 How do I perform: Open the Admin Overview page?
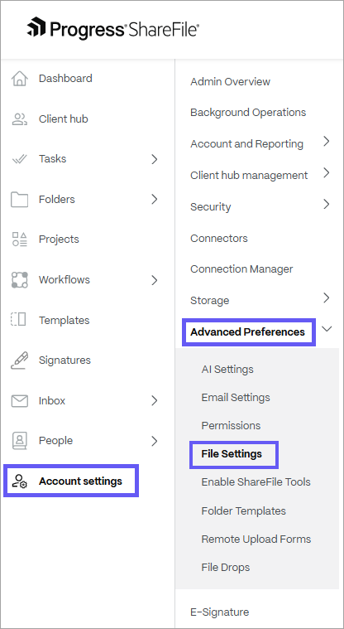tap(230, 82)
